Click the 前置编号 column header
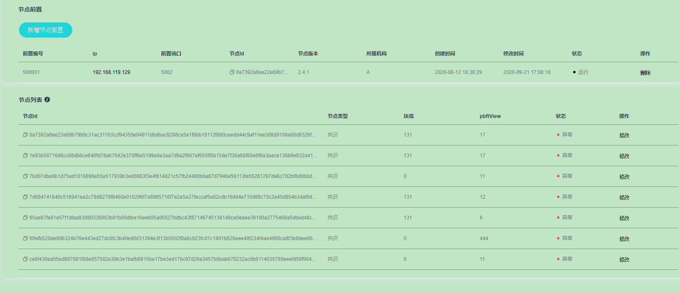 [33, 54]
